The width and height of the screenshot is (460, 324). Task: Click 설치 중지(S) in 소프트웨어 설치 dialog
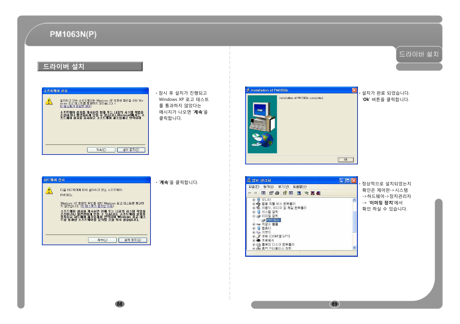[x=131, y=150]
